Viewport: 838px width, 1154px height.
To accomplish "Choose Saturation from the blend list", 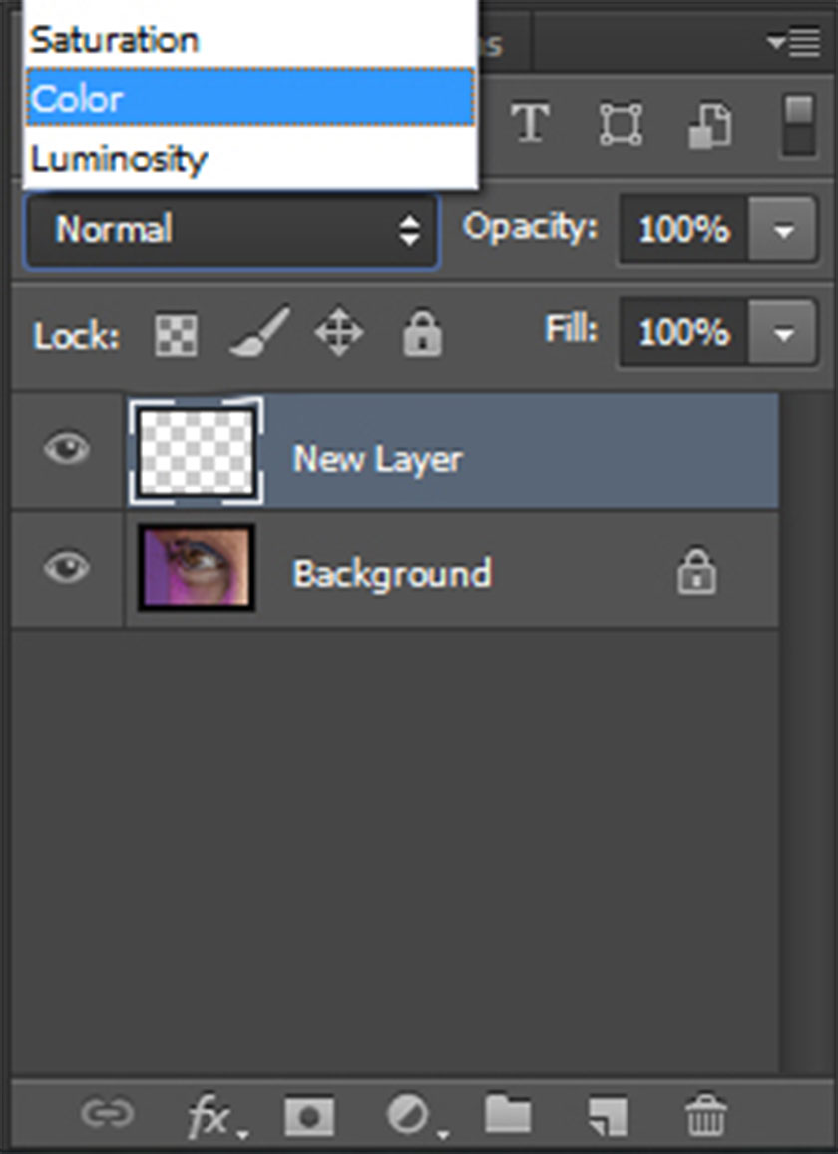I will tap(249, 40).
